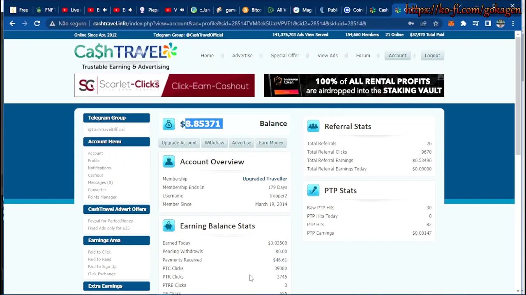
Task: Click the Referral Stats people icon
Action: [313, 126]
